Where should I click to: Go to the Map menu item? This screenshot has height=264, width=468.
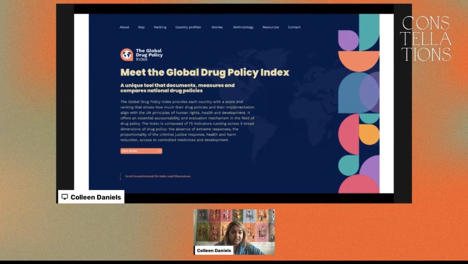click(x=141, y=27)
